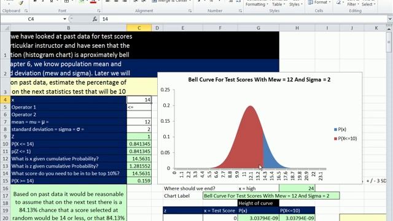Open the Sort & Filter dropdown
The height and width of the screenshot is (221, 393).
[353, 4]
